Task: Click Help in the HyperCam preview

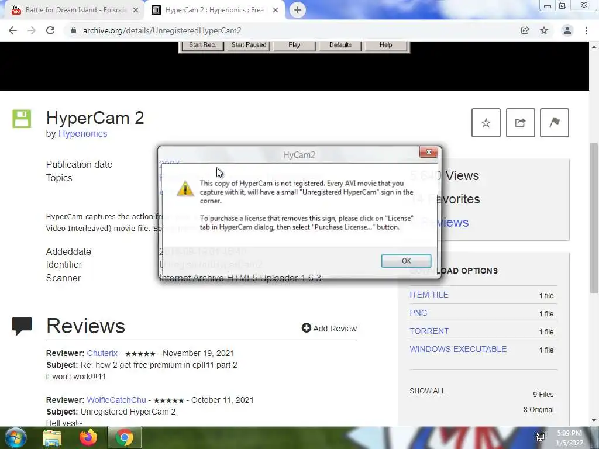Action: pos(386,45)
